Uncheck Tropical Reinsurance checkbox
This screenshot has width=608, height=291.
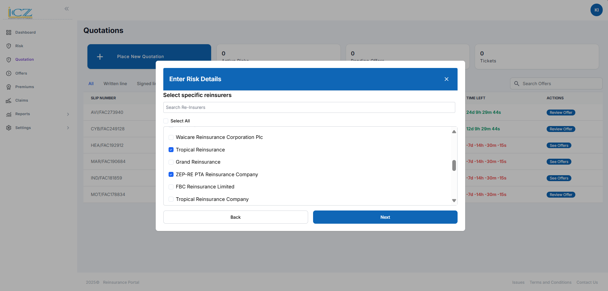tap(171, 150)
